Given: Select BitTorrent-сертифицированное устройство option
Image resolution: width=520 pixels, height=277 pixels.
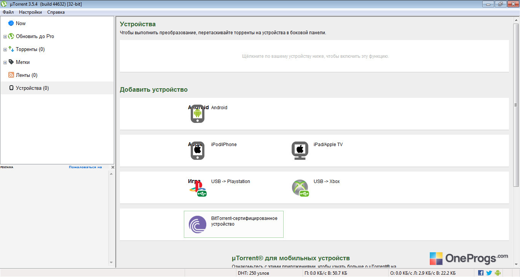Looking at the screenshot, I should tap(234, 224).
